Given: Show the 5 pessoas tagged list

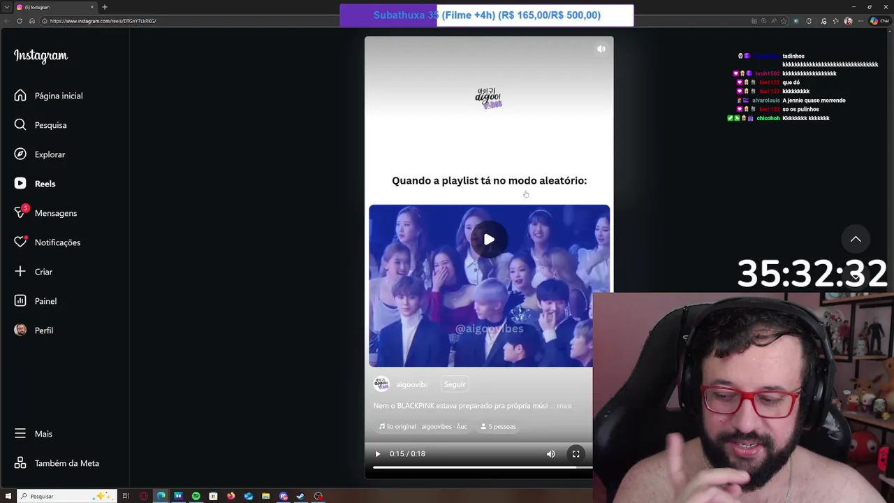Looking at the screenshot, I should click(x=498, y=426).
